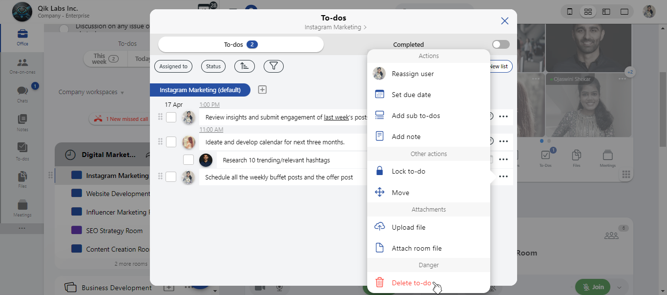Open Meetings in the left sidebar

[x=22, y=208]
